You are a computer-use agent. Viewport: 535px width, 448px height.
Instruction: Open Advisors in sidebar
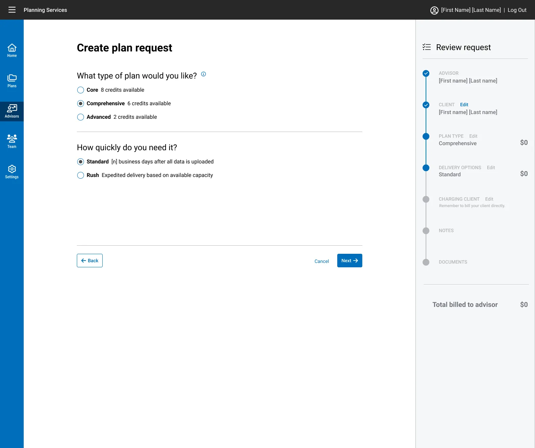pyautogui.click(x=12, y=111)
